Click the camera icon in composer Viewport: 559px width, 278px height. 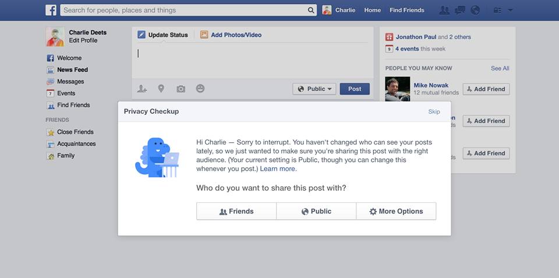181,89
